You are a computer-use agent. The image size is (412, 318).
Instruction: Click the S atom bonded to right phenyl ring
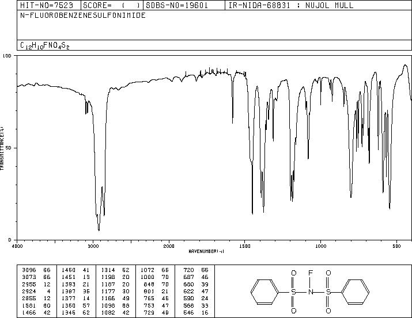[328, 292]
